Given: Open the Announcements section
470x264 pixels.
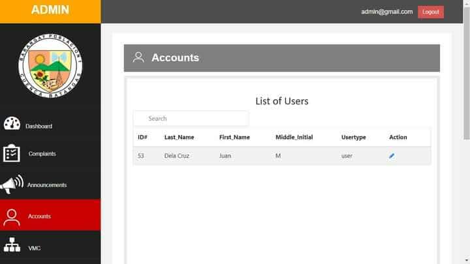Looking at the screenshot, I should (x=46, y=185).
